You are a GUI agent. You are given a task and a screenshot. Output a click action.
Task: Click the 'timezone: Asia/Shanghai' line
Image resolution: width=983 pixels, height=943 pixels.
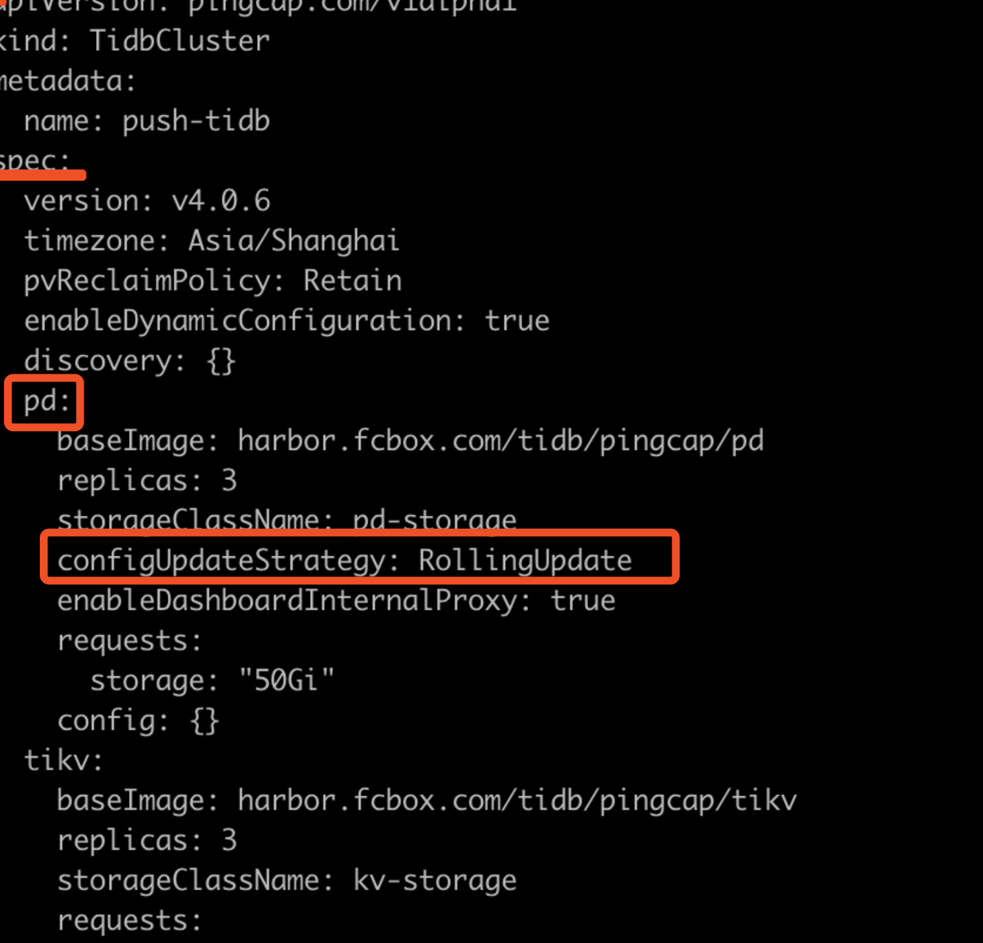point(211,241)
